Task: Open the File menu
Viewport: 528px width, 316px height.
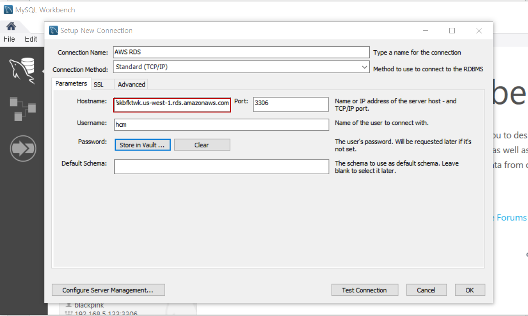Action: [9, 39]
